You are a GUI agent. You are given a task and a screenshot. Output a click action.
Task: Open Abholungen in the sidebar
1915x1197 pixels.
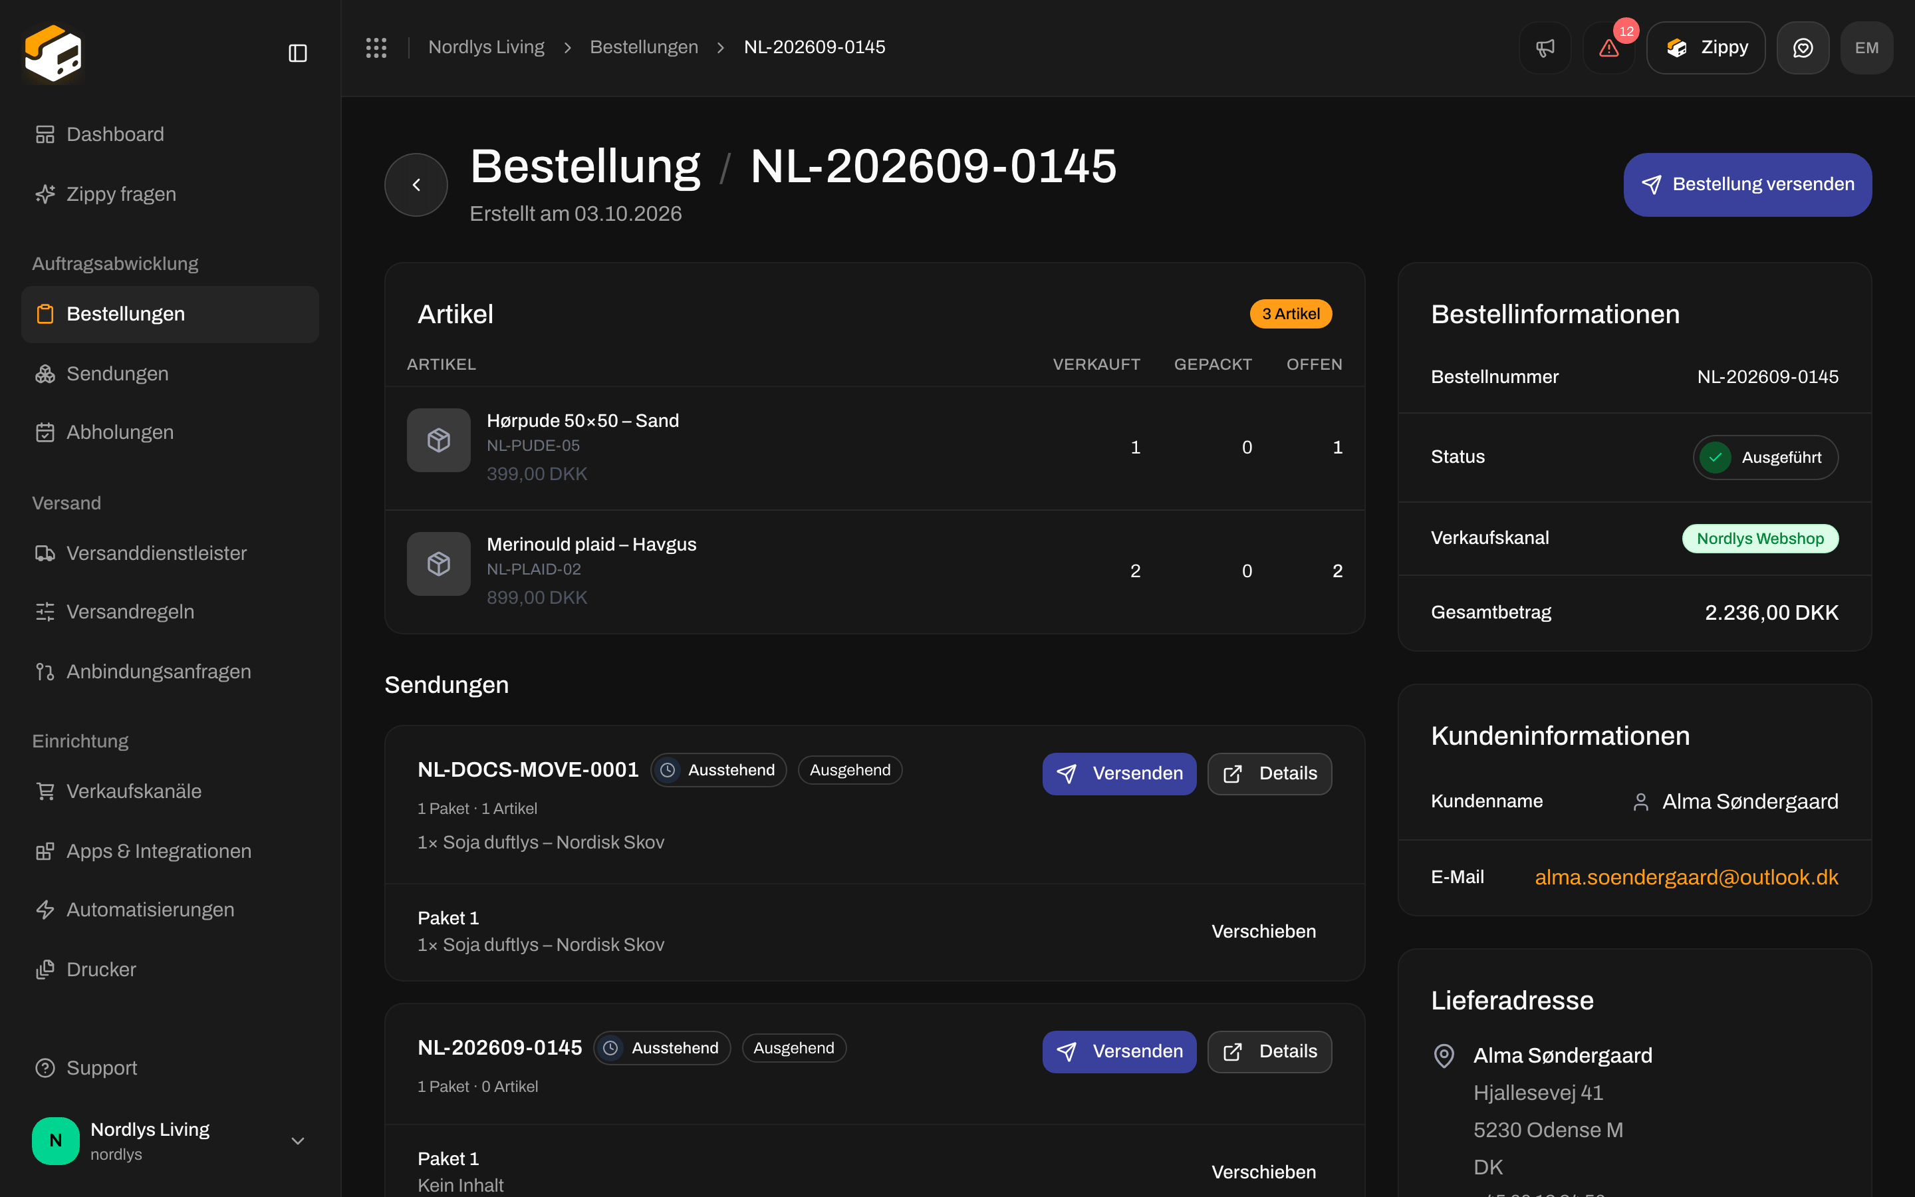click(170, 432)
